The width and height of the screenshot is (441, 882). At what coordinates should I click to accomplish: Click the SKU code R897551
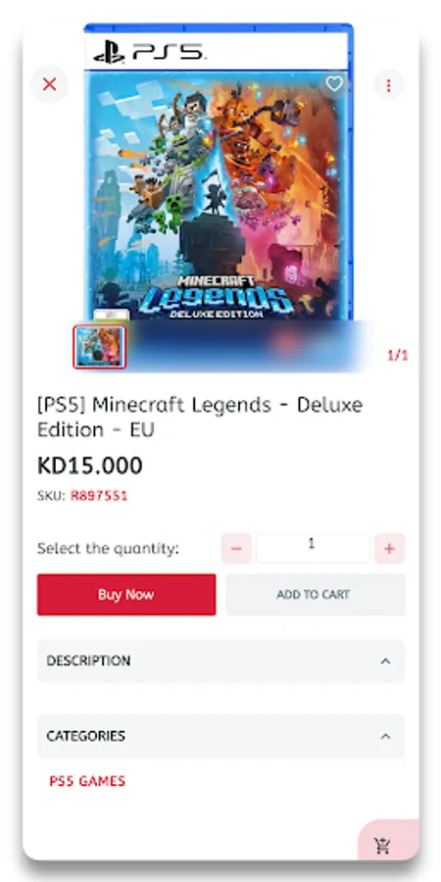coord(99,496)
